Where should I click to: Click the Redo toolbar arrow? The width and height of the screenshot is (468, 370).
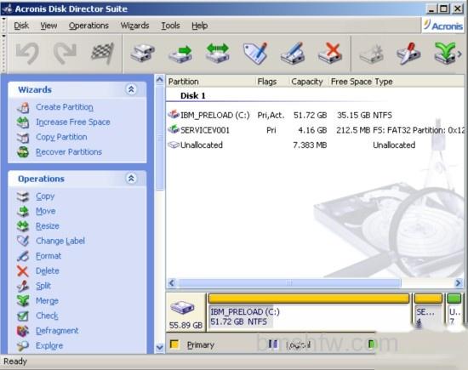65,53
